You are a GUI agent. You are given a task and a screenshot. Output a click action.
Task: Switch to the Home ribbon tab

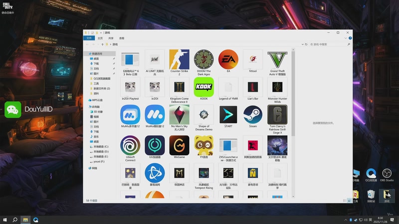tap(100, 38)
